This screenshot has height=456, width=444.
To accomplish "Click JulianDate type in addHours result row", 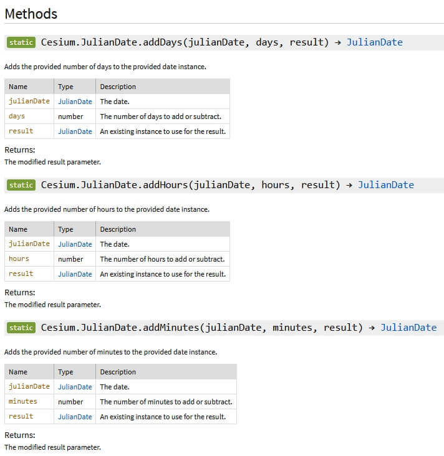I will point(75,274).
